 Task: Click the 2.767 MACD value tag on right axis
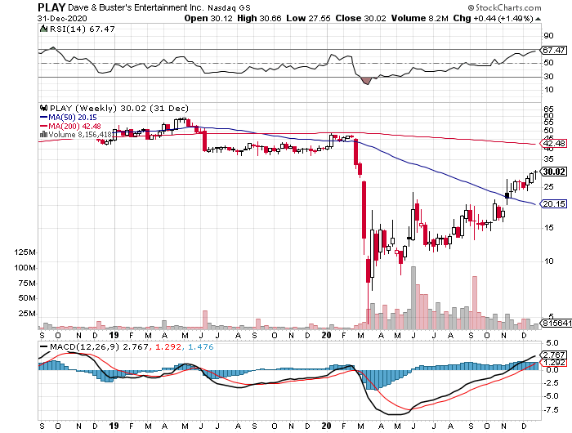(x=554, y=355)
